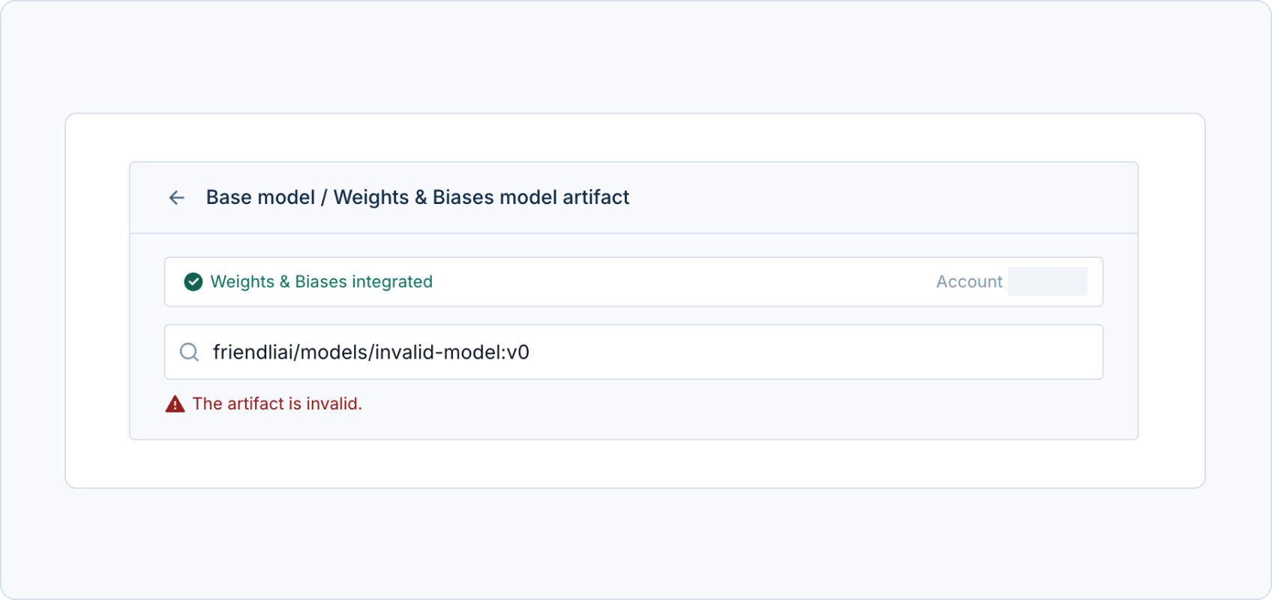Click 'Weights & Biases model artifact' title
The height and width of the screenshot is (600, 1272).
[481, 197]
